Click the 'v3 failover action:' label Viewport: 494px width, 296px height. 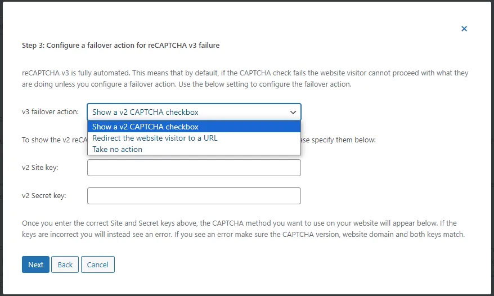click(51, 111)
